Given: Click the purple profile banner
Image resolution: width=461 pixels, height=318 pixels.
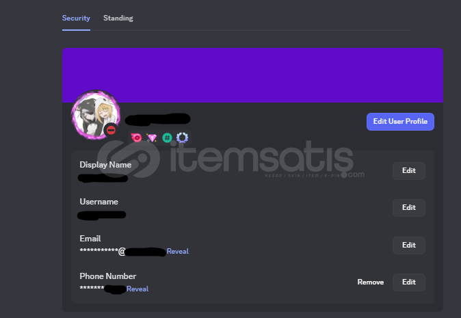Looking at the screenshot, I should tap(252, 75).
